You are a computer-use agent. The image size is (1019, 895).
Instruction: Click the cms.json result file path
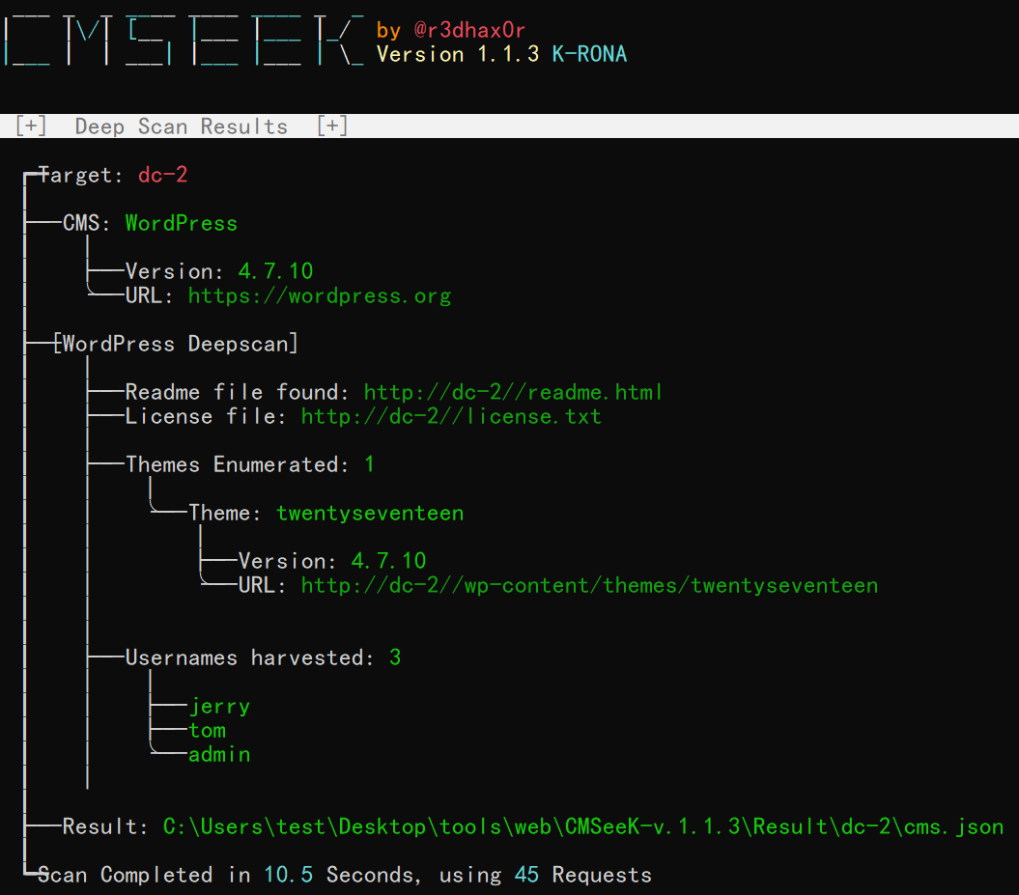(582, 826)
